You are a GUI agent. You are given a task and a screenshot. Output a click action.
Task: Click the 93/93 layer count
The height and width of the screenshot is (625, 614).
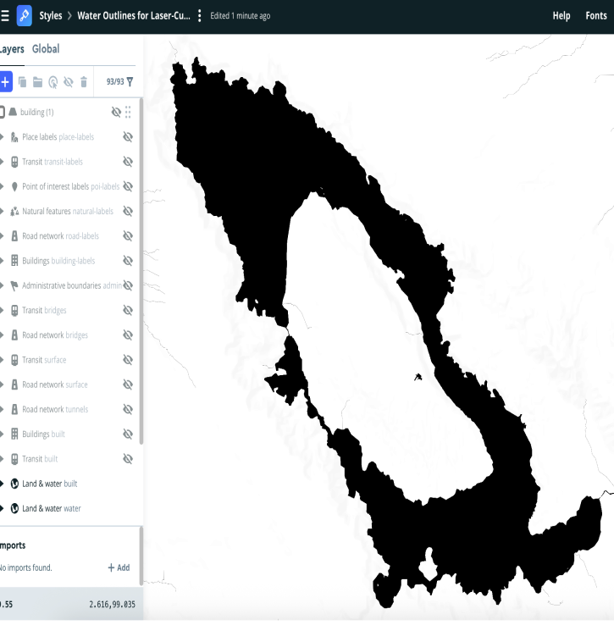(115, 81)
